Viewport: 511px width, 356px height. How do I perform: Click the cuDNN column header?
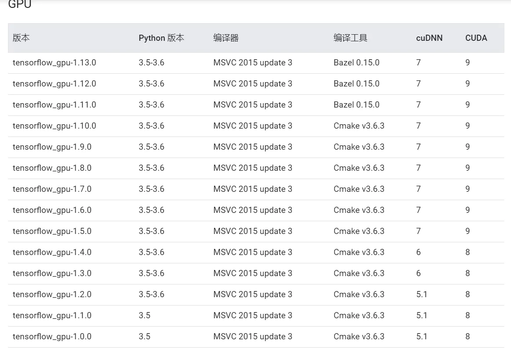pyautogui.click(x=429, y=38)
